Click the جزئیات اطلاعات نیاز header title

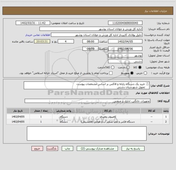point(156,11)
